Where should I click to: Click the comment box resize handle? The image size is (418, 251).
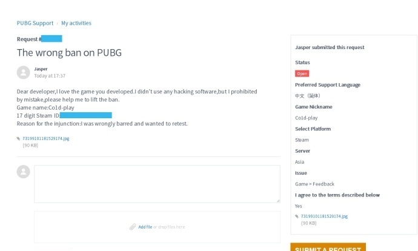click(277, 199)
